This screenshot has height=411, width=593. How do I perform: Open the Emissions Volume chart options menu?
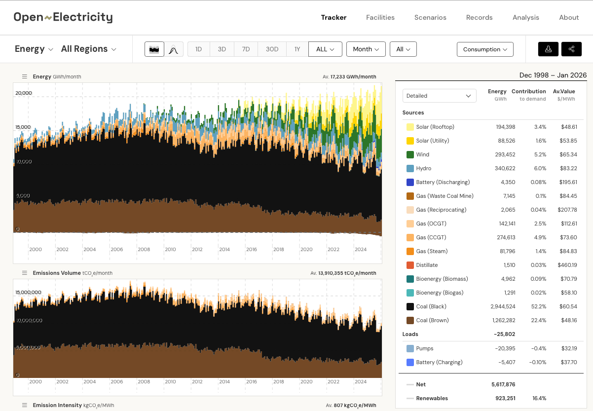(24, 273)
